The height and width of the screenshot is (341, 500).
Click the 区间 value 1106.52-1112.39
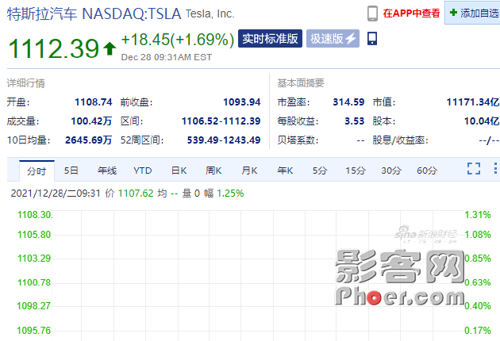[x=221, y=121]
